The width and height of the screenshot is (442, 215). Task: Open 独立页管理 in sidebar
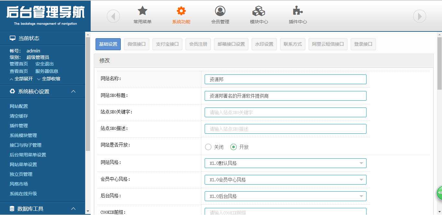(x=21, y=174)
